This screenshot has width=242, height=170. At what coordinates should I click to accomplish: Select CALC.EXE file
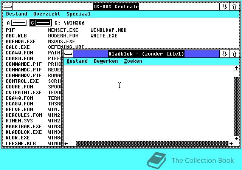18,47
